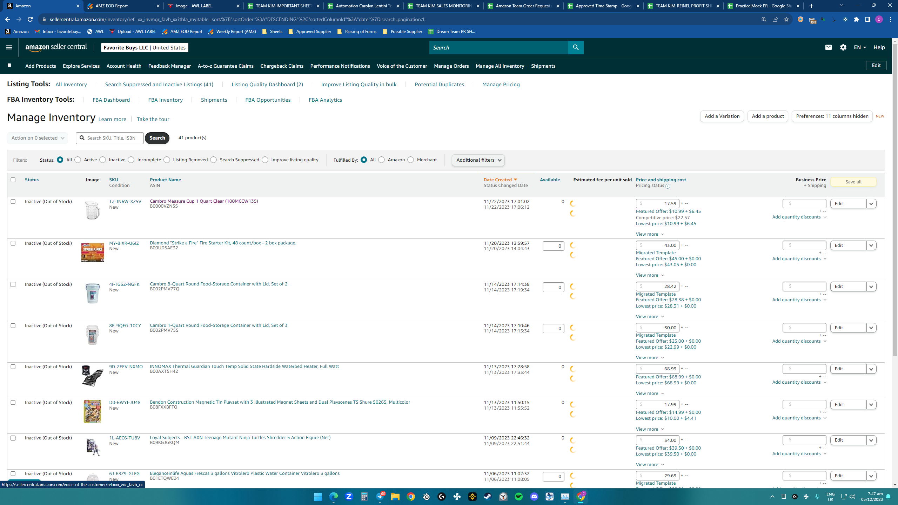This screenshot has height=505, width=898.
Task: Select the Search Suppressed filter radio
Action: (x=214, y=160)
